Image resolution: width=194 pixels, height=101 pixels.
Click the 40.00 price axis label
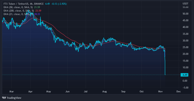[185, 27]
